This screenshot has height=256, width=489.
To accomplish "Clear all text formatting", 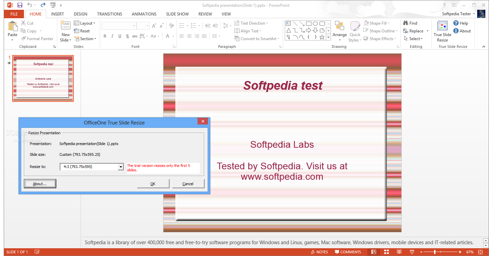I will pyautogui.click(x=172, y=26).
